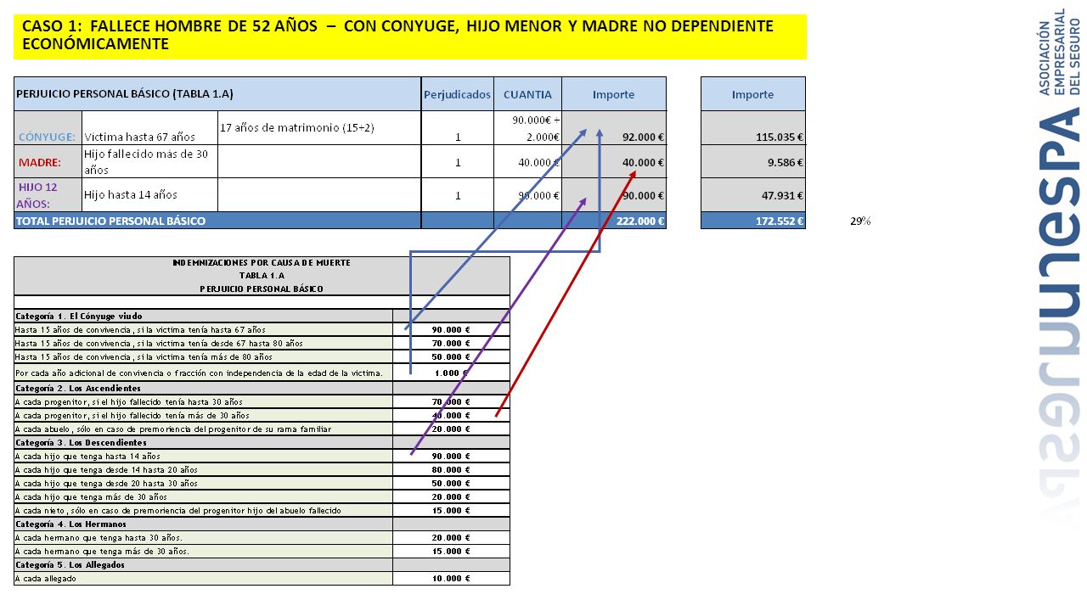Select the '80.000 €' value cell

click(x=451, y=469)
